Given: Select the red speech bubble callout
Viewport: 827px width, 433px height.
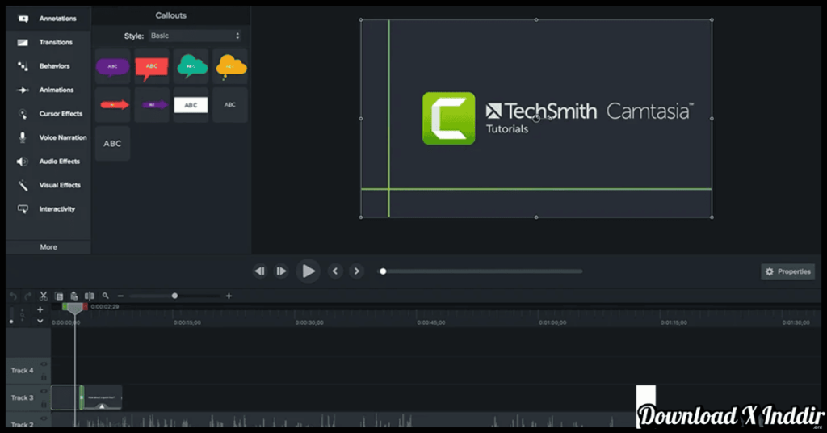Looking at the screenshot, I should tap(152, 66).
